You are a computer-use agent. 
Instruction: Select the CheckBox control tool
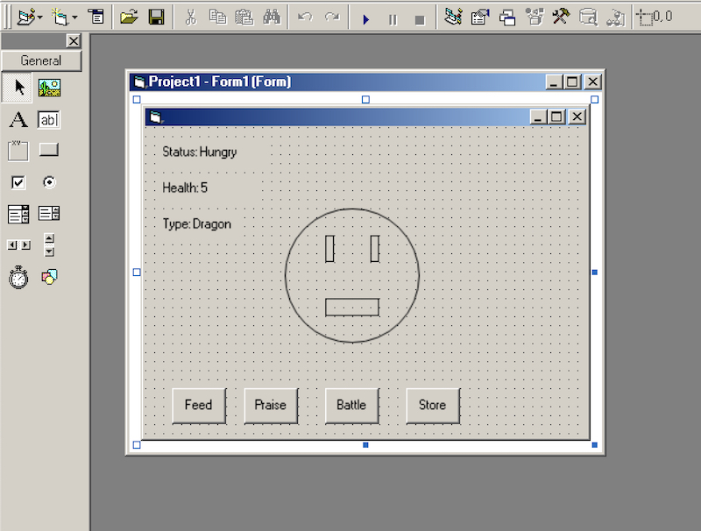(x=18, y=182)
